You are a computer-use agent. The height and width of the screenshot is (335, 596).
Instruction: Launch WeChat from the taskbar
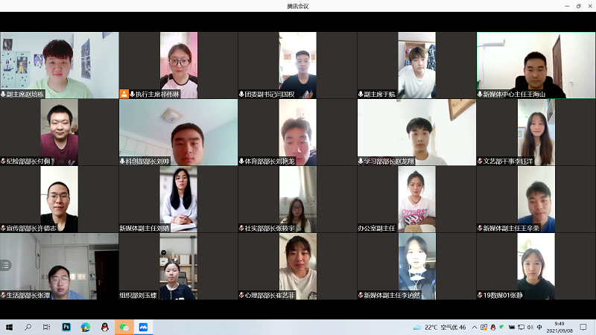pyautogui.click(x=124, y=327)
